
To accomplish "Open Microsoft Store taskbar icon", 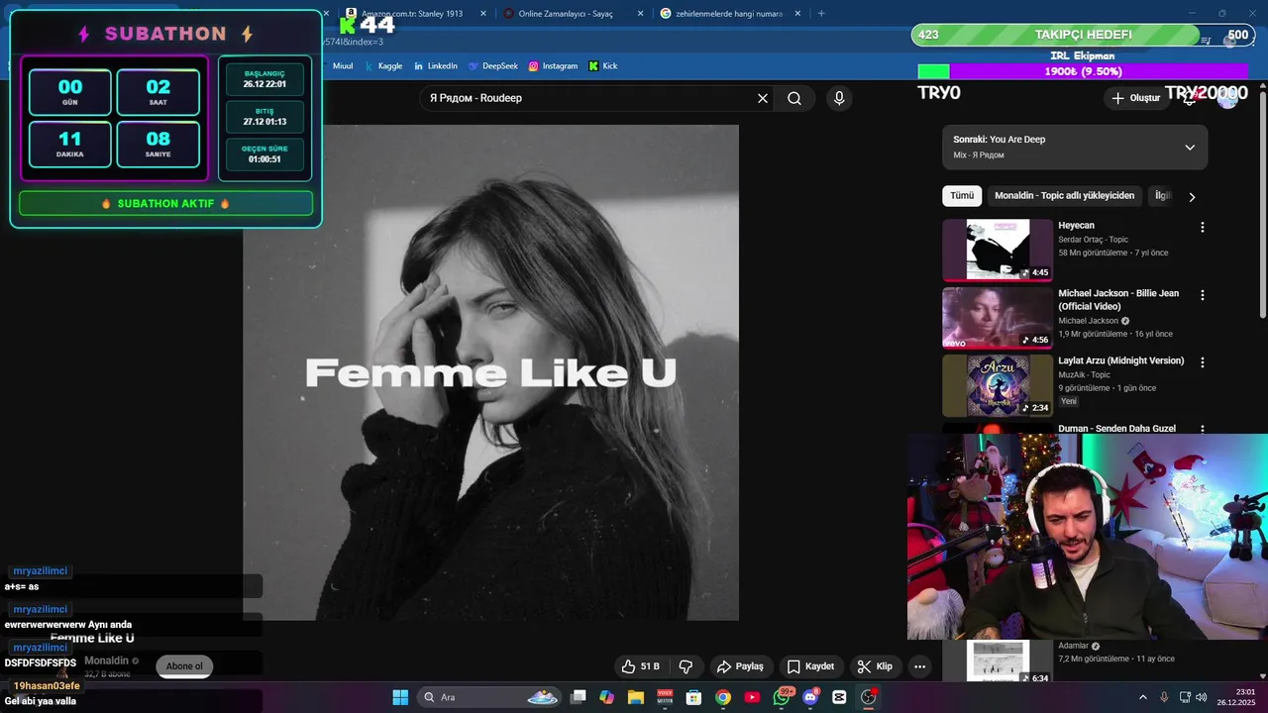I will 694,697.
